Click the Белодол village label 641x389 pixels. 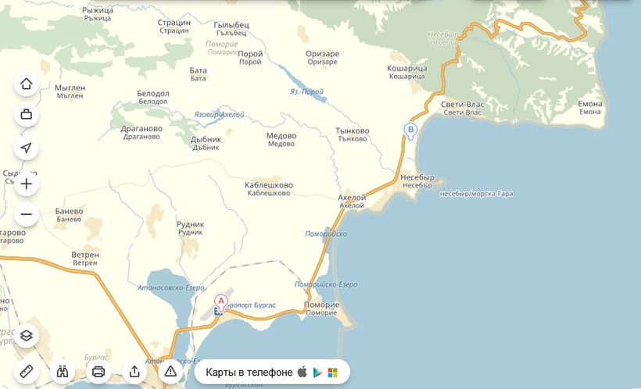153,97
